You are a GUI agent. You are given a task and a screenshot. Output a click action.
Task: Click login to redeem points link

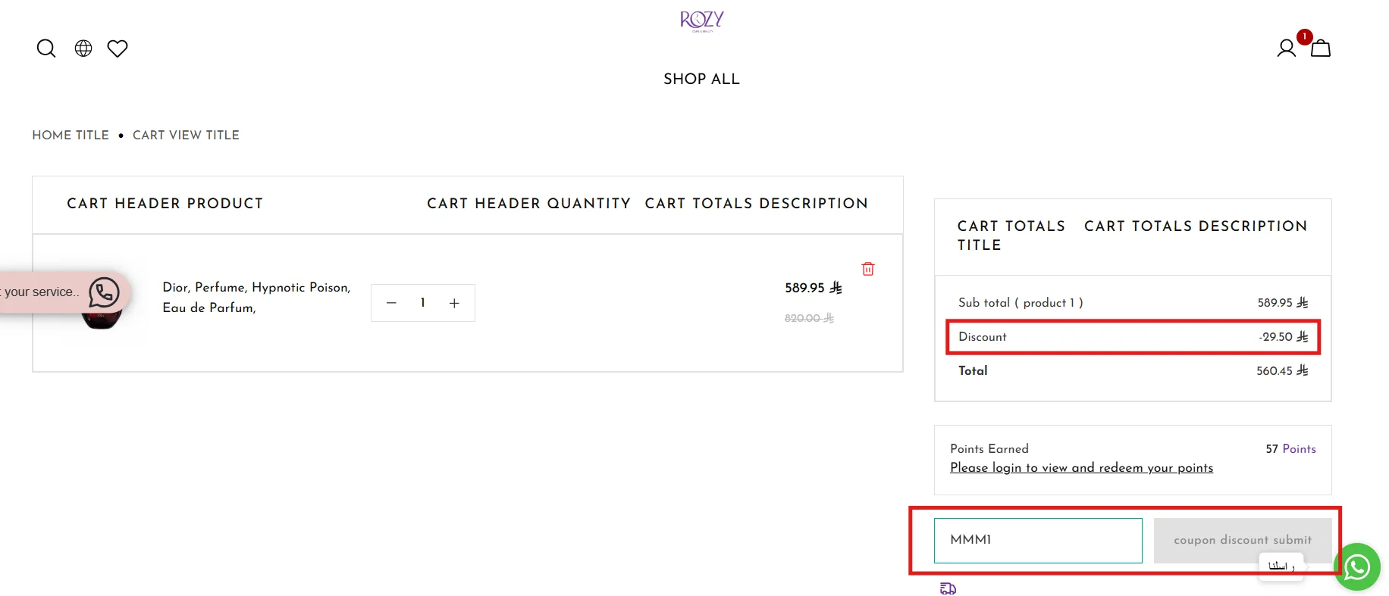coord(1081,468)
